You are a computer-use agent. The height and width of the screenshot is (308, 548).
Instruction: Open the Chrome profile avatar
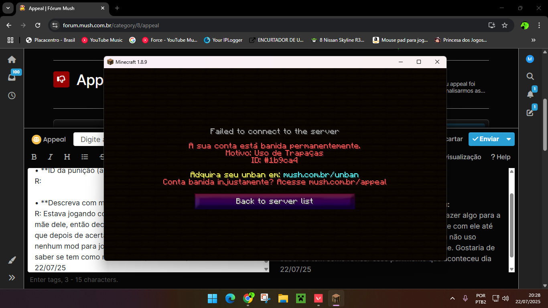tap(525, 25)
